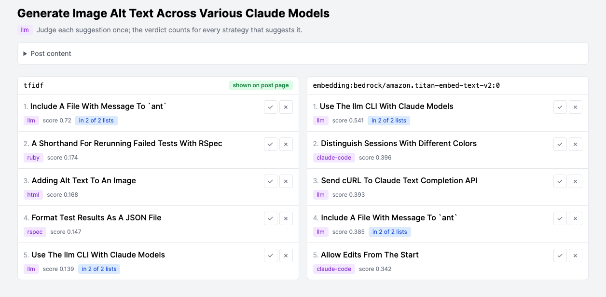The image size is (606, 297).
Task: Click the "embedding:bedrock/amazon.titan-embed-text-v2:0" header
Action: point(406,85)
